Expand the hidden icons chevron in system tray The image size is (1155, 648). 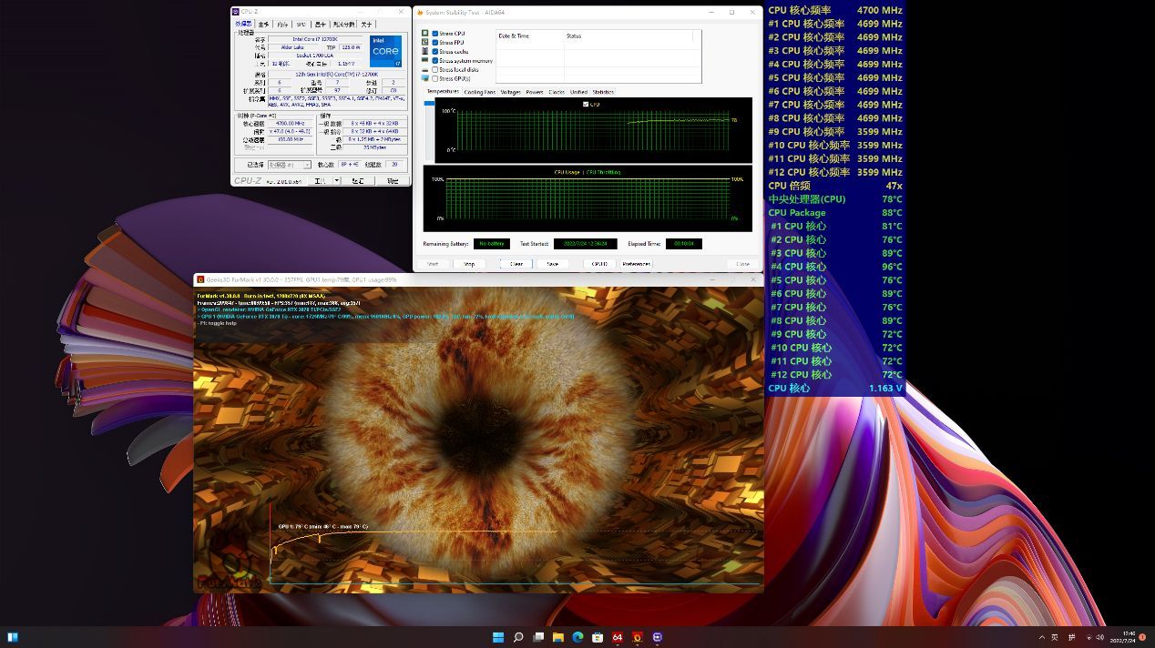(x=1041, y=637)
